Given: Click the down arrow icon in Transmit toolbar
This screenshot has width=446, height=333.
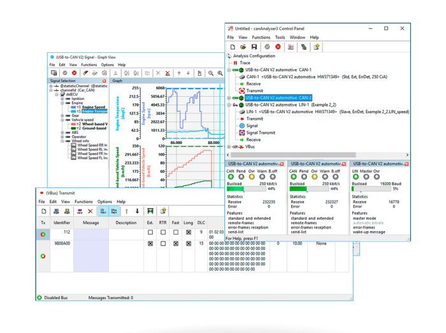Looking at the screenshot, I should [137, 211].
